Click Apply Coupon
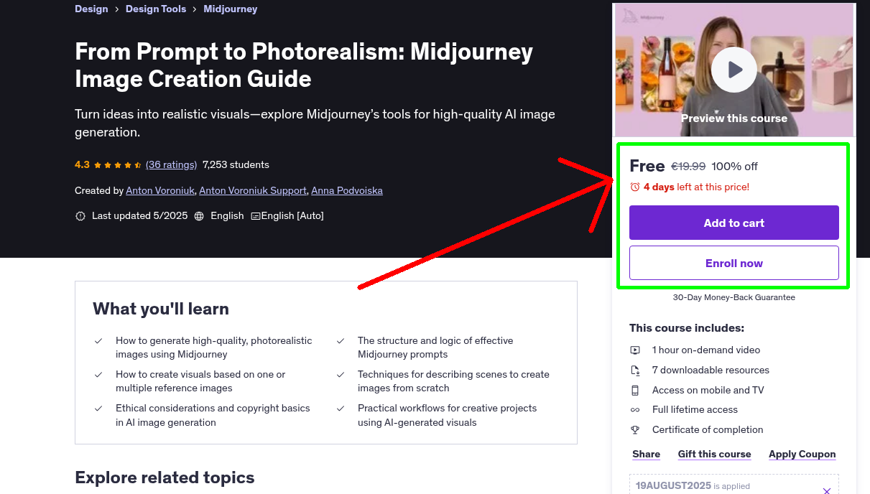870x494 pixels. tap(802, 454)
